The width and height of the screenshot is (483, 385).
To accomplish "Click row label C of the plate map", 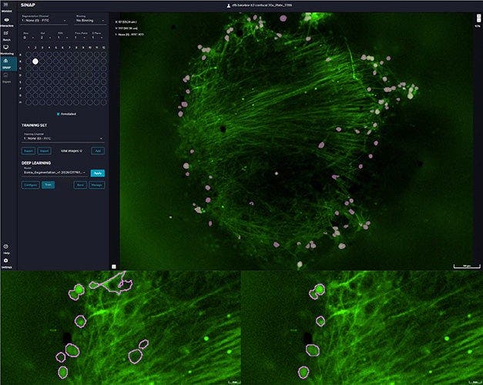I will [21, 68].
